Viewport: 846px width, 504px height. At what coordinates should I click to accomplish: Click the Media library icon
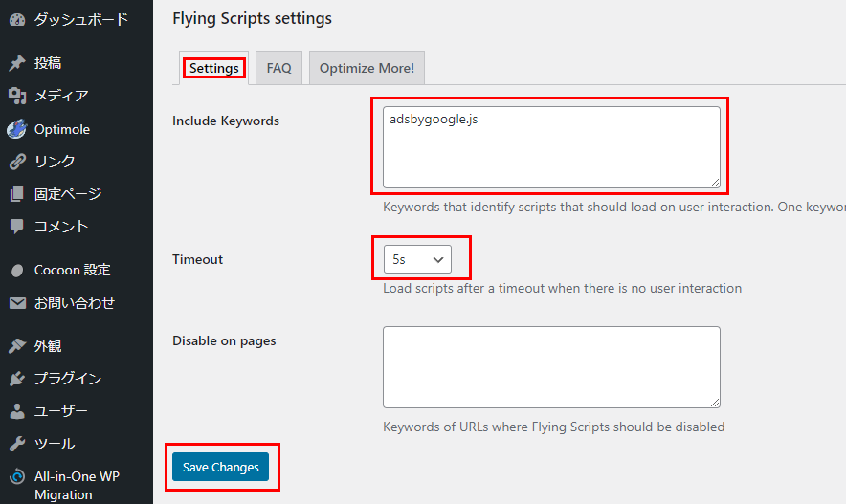point(17,96)
